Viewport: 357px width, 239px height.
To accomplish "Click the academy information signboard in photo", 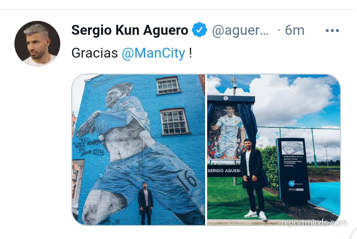I will [x=293, y=169].
